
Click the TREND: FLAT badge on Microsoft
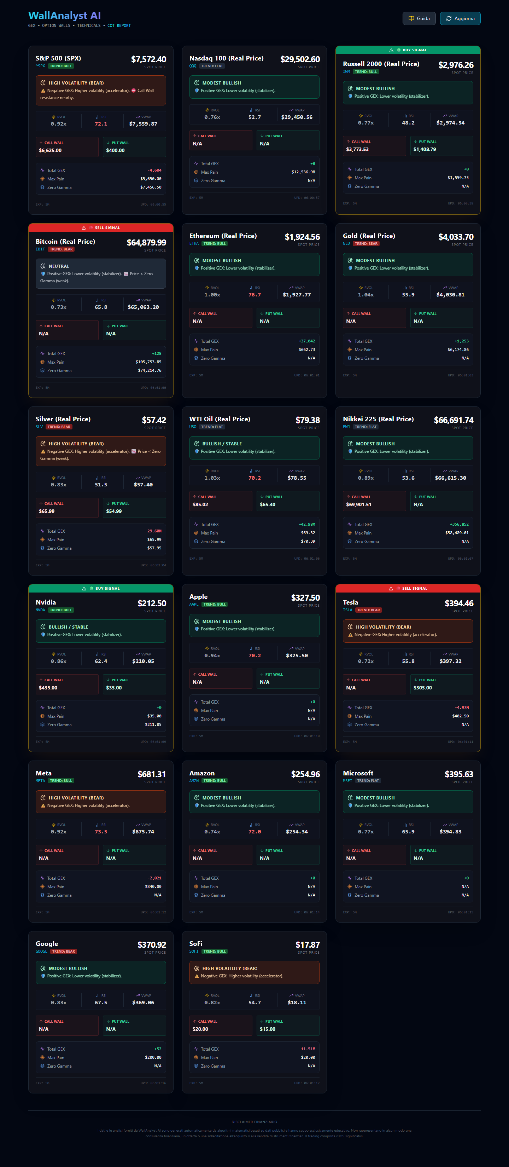click(368, 781)
